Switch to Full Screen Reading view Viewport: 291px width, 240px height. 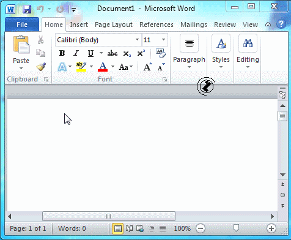pos(129,228)
